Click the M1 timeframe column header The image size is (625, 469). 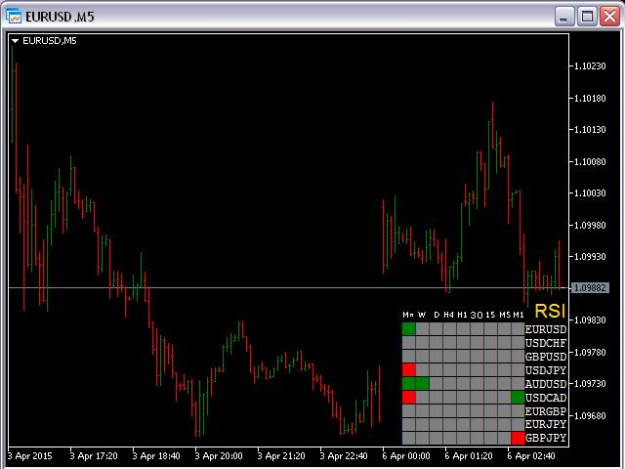519,315
